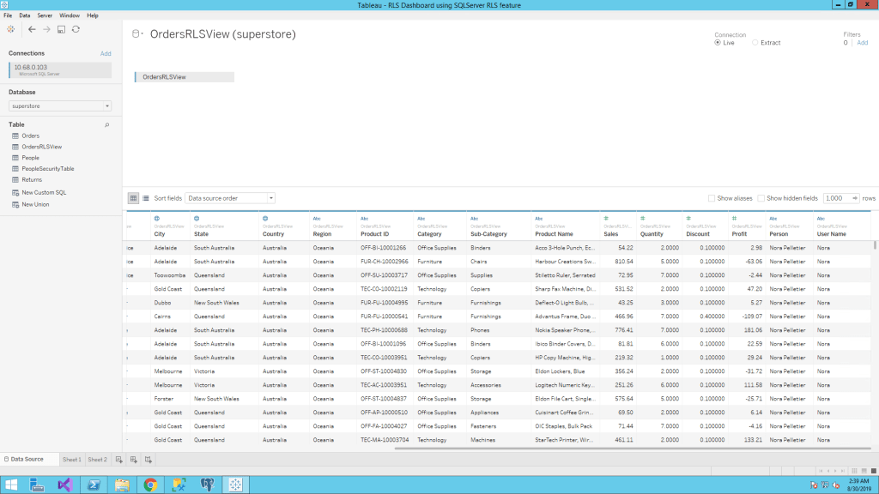Image resolution: width=879 pixels, height=494 pixels.
Task: Open Google Chrome from the taskbar
Action: [x=150, y=485]
